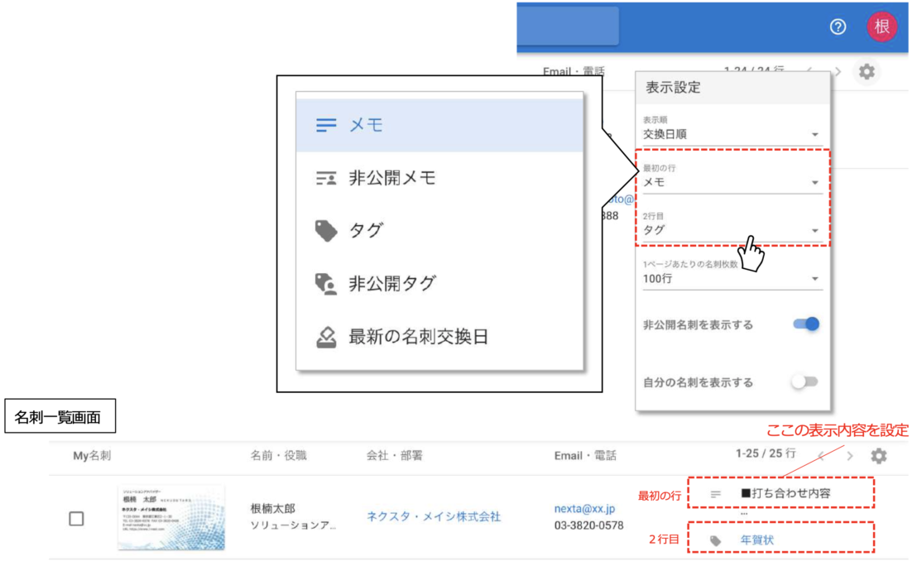917x566 pixels.
Task: Check the checkbox for 根楠太郎 row
Action: [x=76, y=518]
